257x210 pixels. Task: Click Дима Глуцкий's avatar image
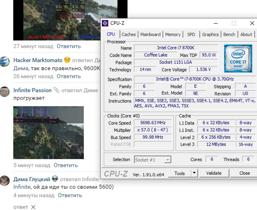tap(4, 181)
